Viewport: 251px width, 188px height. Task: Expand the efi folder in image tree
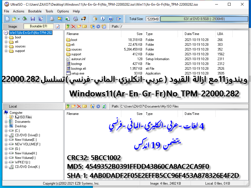click(x=6, y=42)
